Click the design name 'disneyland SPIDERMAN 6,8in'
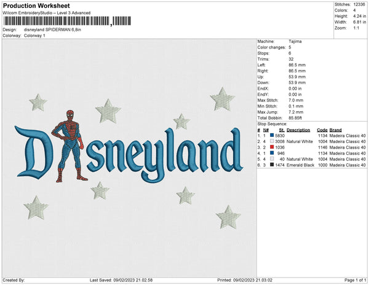Viewport: 369px width, 285px height. (52, 29)
